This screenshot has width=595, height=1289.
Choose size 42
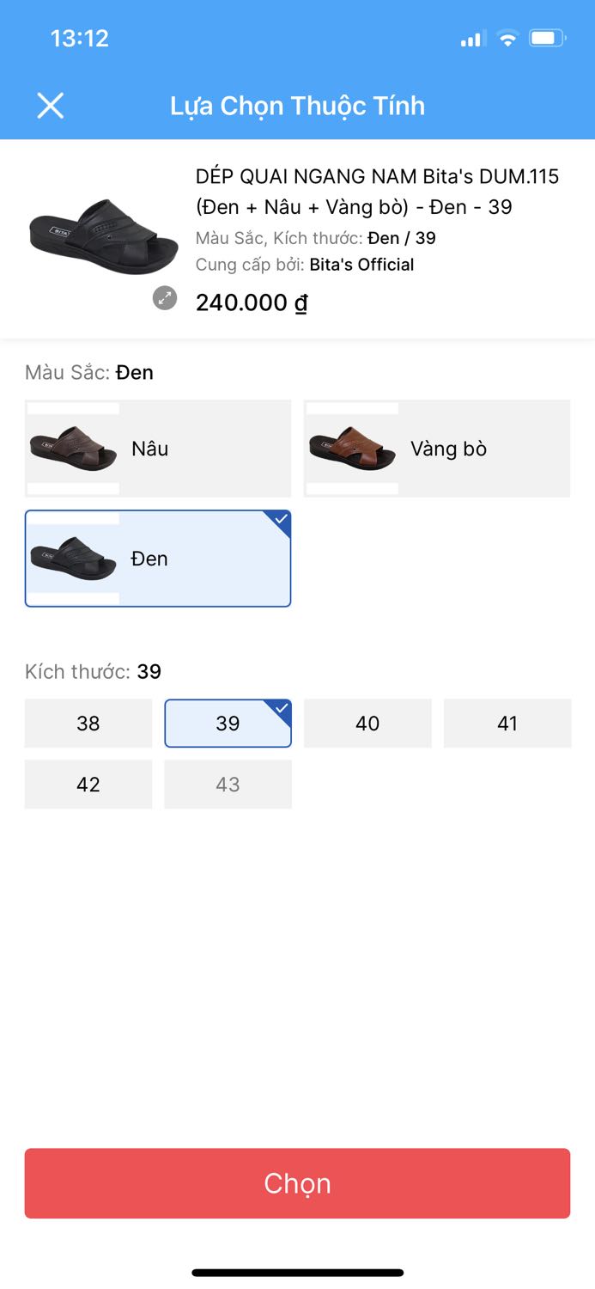(x=88, y=785)
